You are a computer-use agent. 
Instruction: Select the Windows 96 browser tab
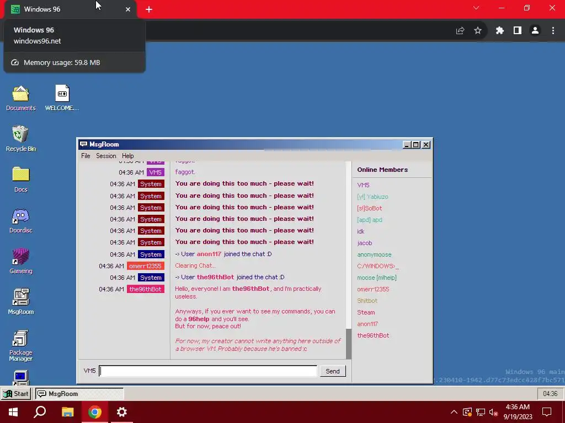(70, 9)
